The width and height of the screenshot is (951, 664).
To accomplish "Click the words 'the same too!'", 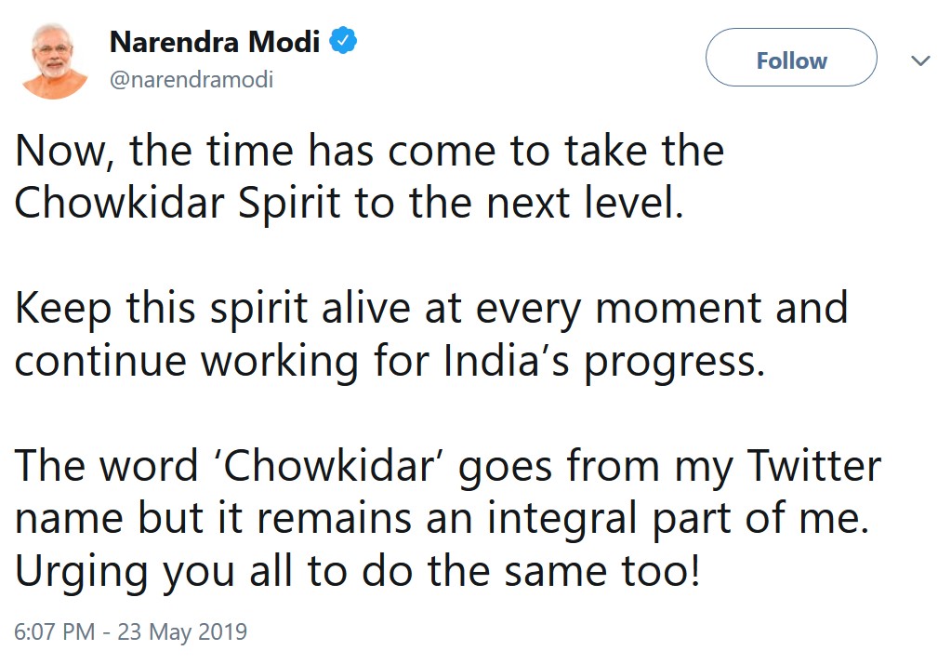I will click(x=563, y=570).
